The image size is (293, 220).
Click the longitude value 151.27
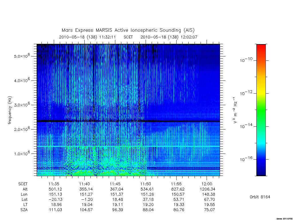click(86, 195)
